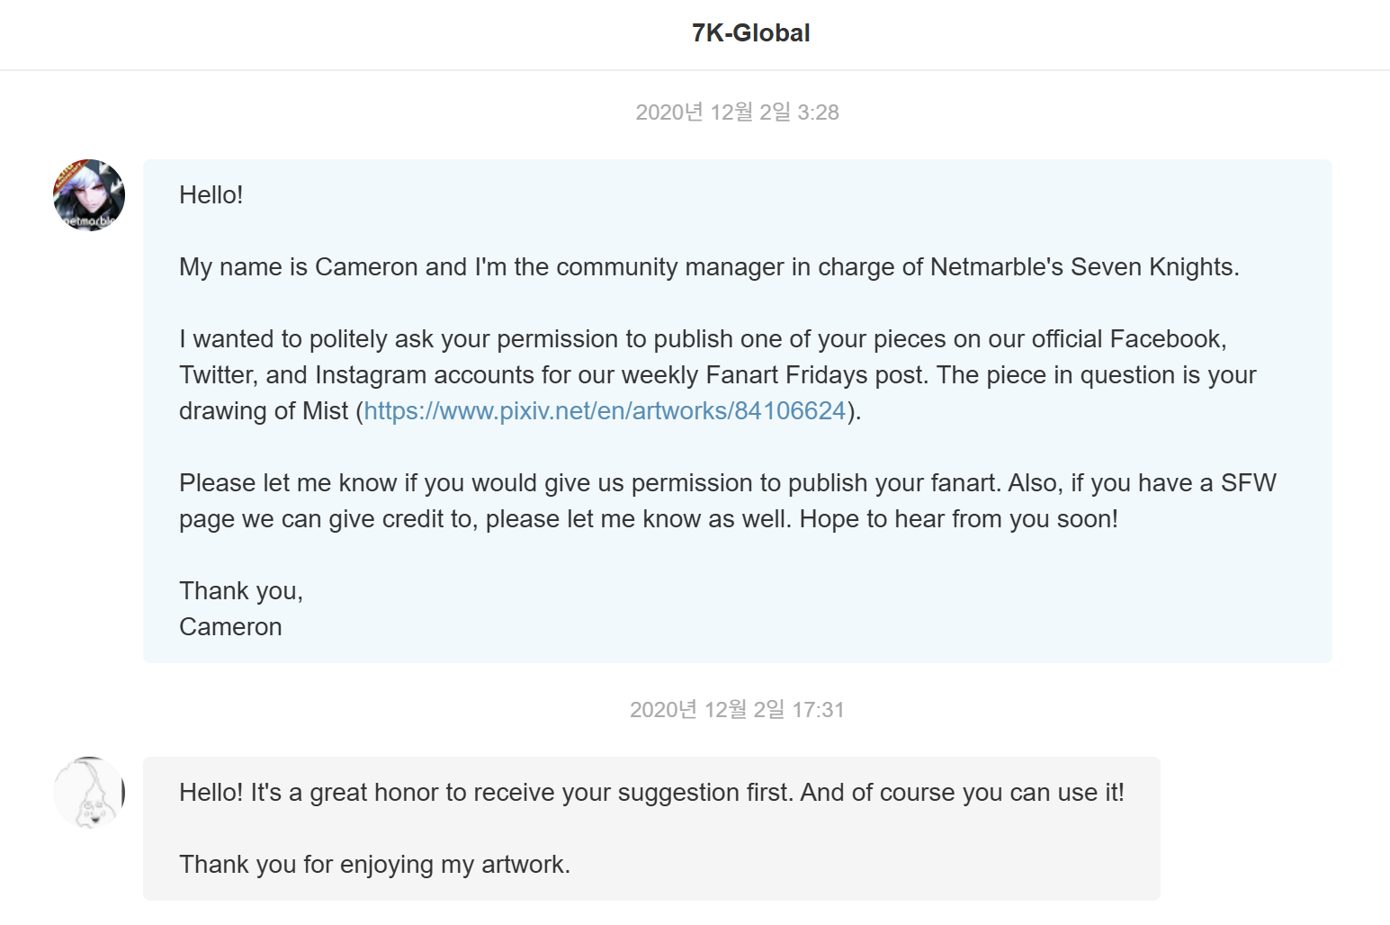Click the "Hope to hear from you soon!" sentence
Viewport: 1390px width, 925px height.
pyautogui.click(x=959, y=519)
